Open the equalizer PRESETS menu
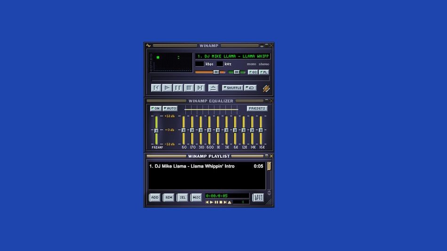 coord(257,109)
